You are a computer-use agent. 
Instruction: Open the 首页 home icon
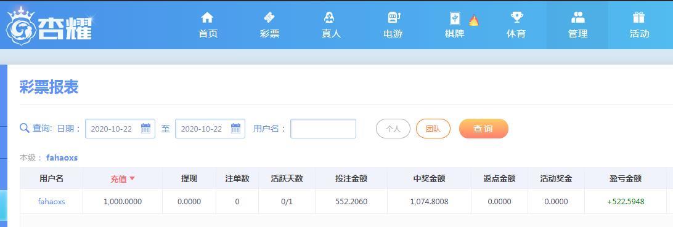(208, 18)
